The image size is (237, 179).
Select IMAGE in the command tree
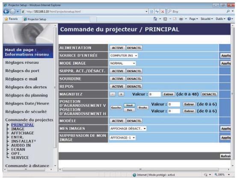(18, 129)
